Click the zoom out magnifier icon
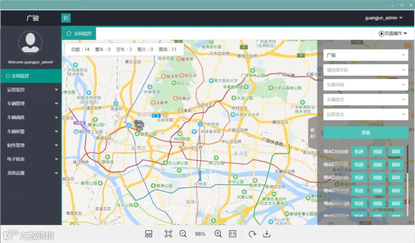 coord(183,234)
